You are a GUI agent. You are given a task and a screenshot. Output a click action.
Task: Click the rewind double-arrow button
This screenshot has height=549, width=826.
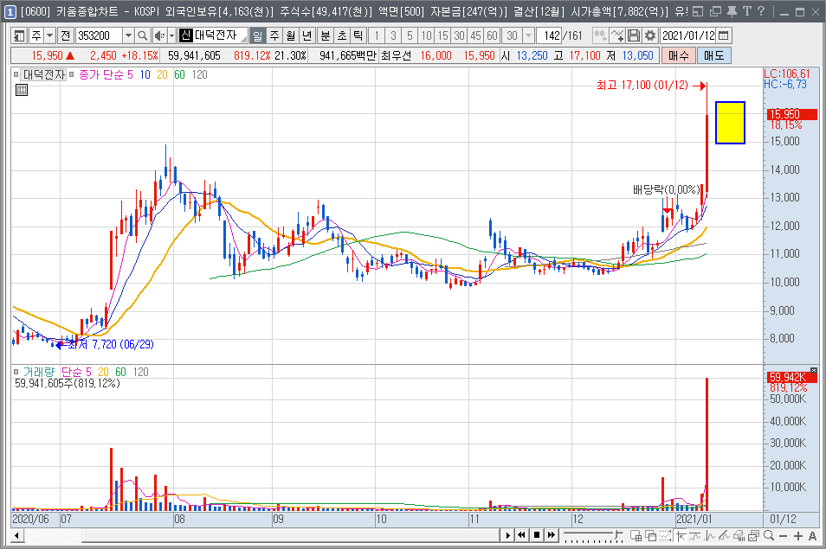[522, 535]
